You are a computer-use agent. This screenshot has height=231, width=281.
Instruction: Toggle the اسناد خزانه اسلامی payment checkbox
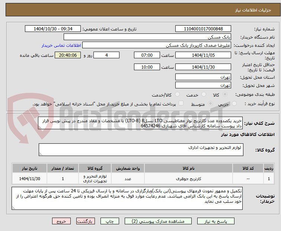tap(181, 103)
